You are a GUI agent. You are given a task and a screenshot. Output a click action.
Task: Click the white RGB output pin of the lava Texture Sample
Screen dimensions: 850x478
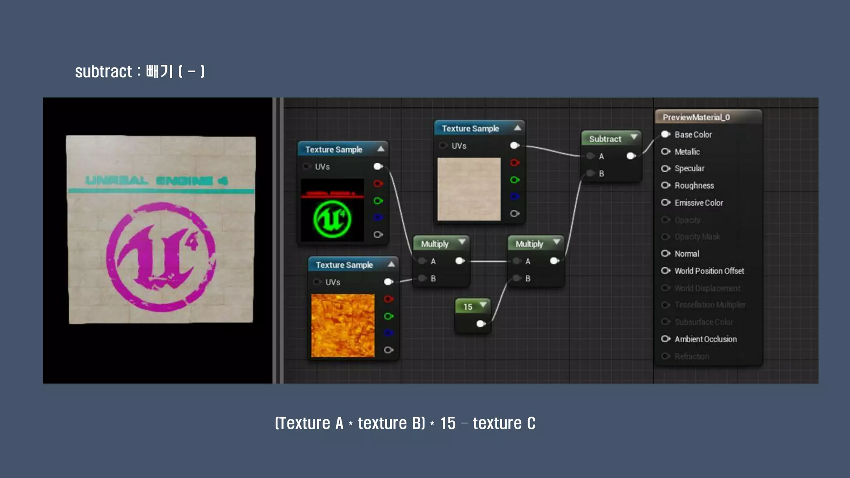(x=388, y=282)
